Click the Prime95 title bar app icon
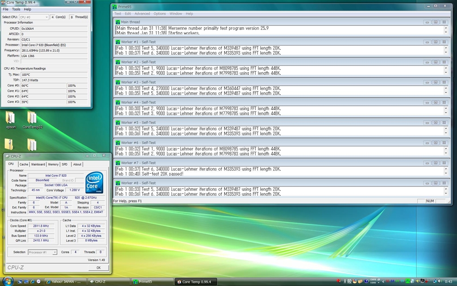457x286 pixels. (x=116, y=7)
